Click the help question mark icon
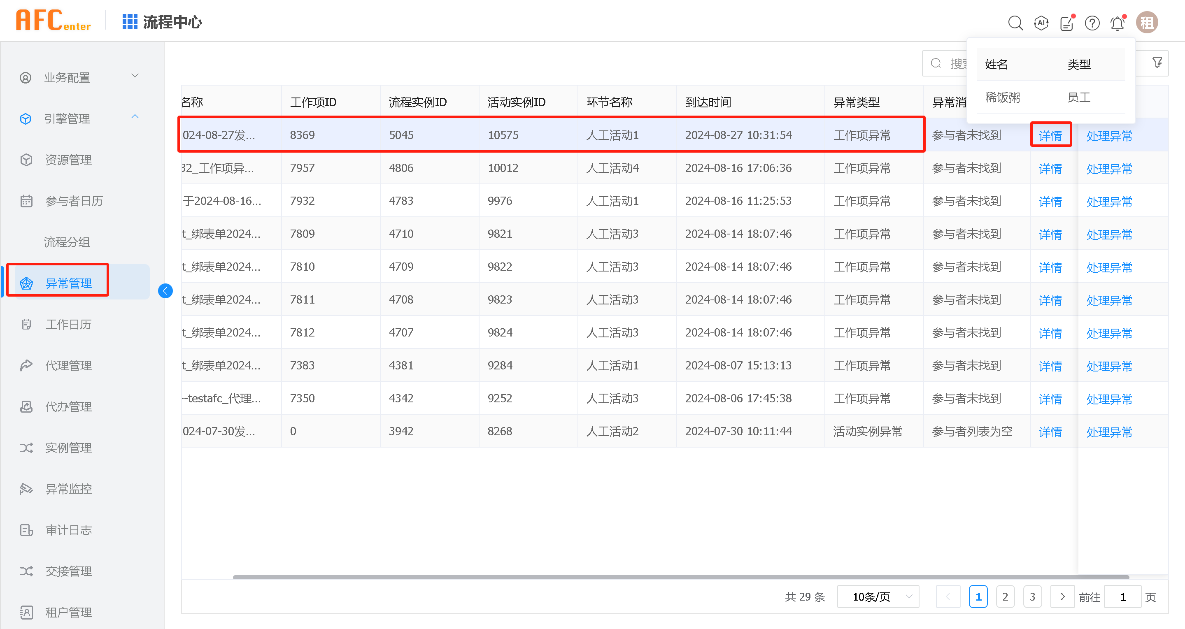 1092,23
